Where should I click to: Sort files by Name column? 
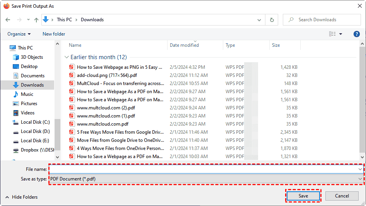[75, 45]
